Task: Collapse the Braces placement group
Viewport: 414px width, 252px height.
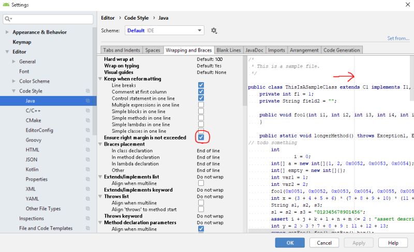Action: [100, 144]
